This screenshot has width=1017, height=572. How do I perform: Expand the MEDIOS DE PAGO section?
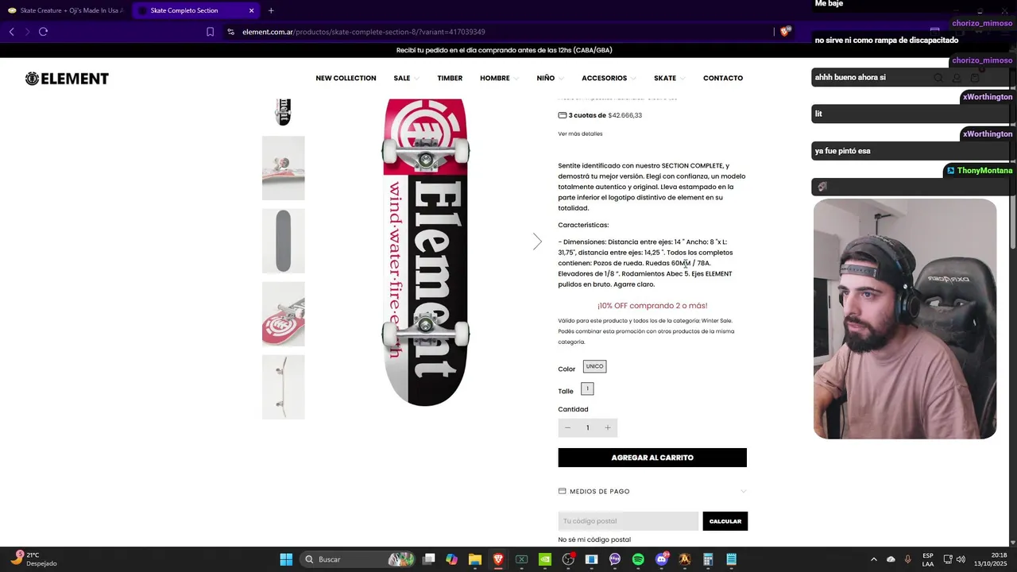[652, 492]
